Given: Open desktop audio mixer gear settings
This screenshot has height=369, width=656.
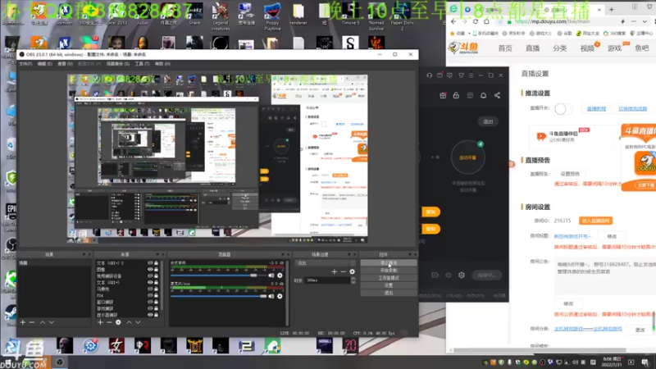Looking at the screenshot, I should [x=280, y=276].
